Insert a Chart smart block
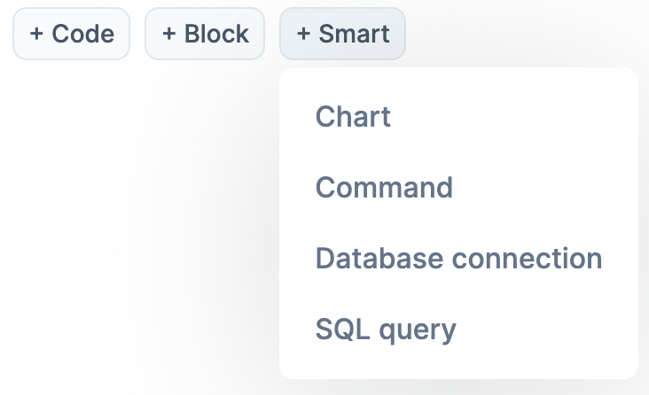 click(x=353, y=117)
